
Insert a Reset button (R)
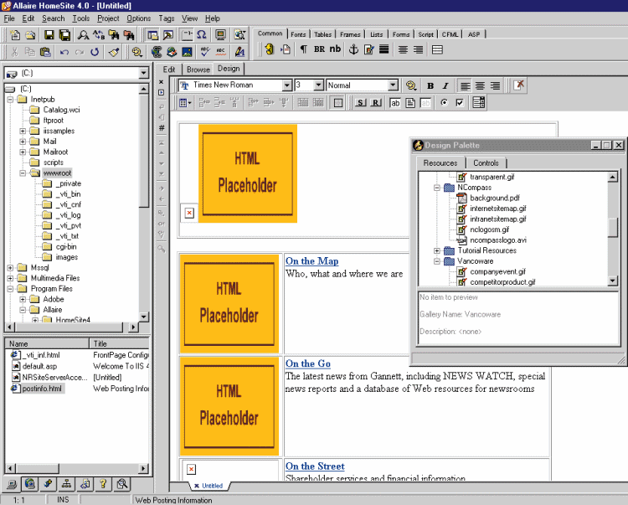tap(376, 103)
